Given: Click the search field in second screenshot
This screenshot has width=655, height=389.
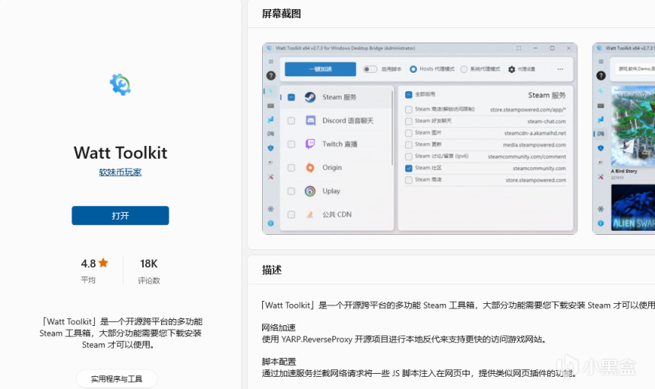Looking at the screenshot, I should [x=634, y=69].
